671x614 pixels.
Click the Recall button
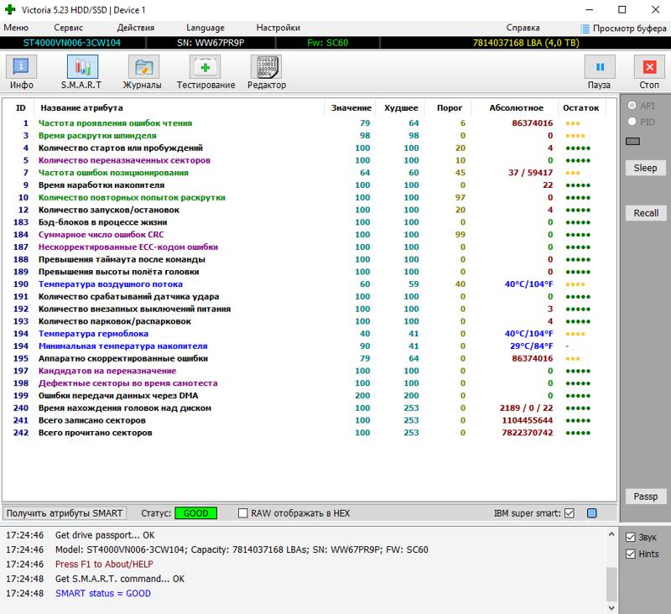(646, 213)
